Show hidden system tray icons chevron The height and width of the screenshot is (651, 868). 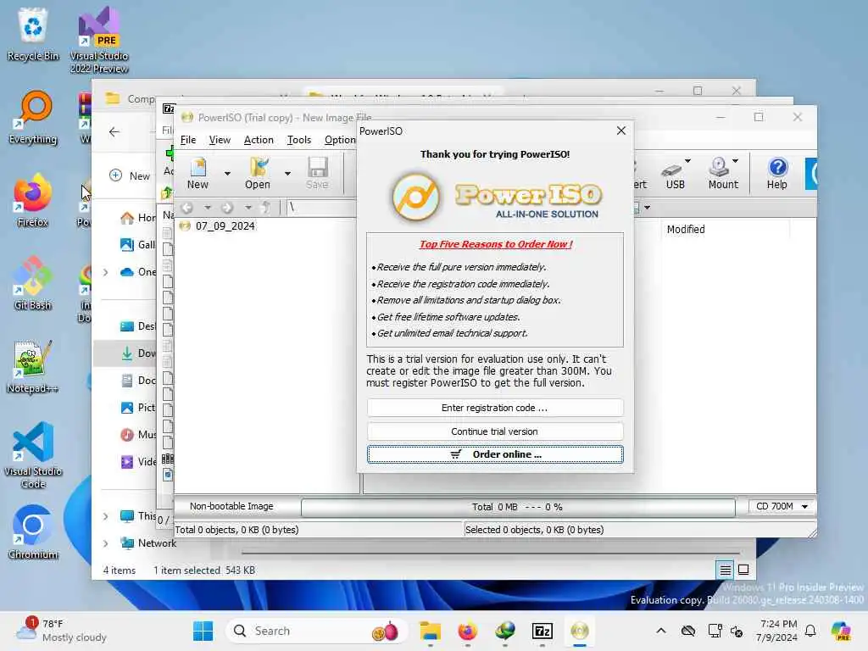[661, 631]
